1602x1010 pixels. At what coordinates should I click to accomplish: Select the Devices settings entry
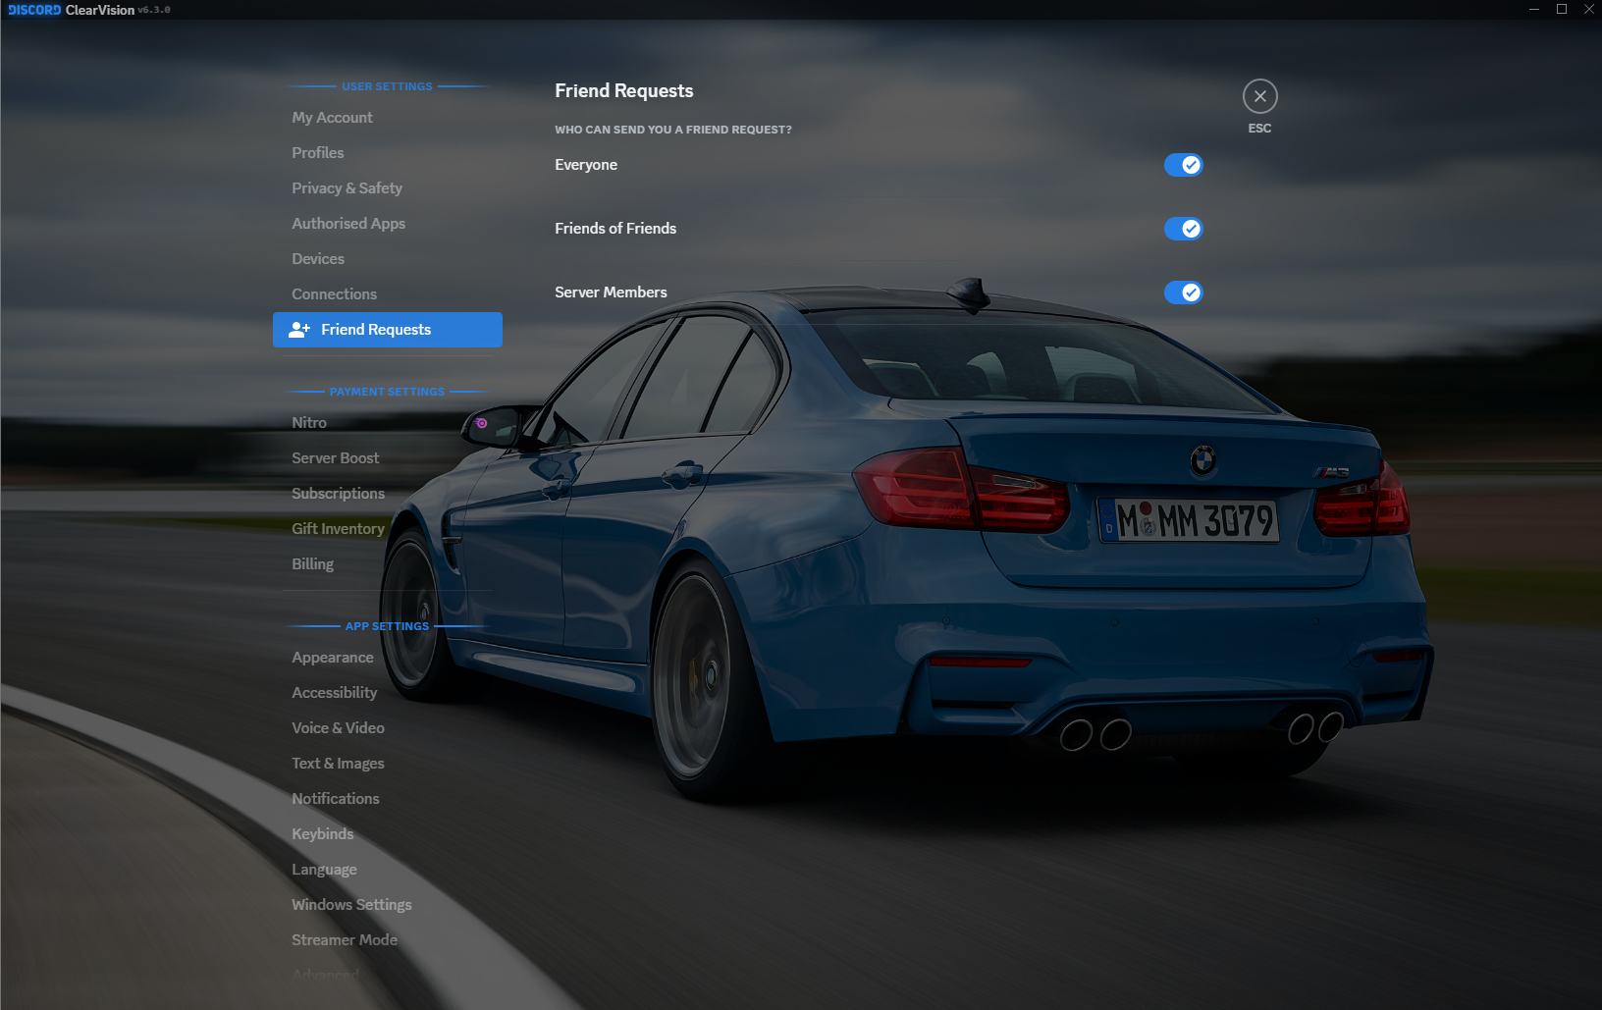388,259
